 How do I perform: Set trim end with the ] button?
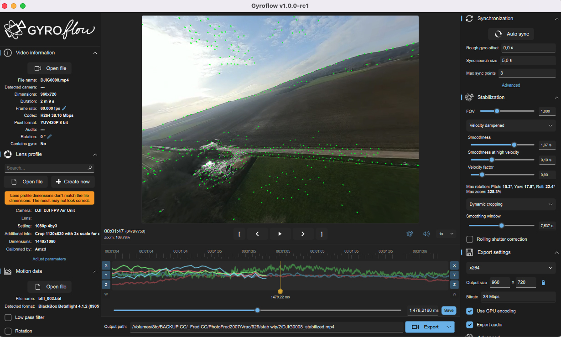click(x=322, y=234)
